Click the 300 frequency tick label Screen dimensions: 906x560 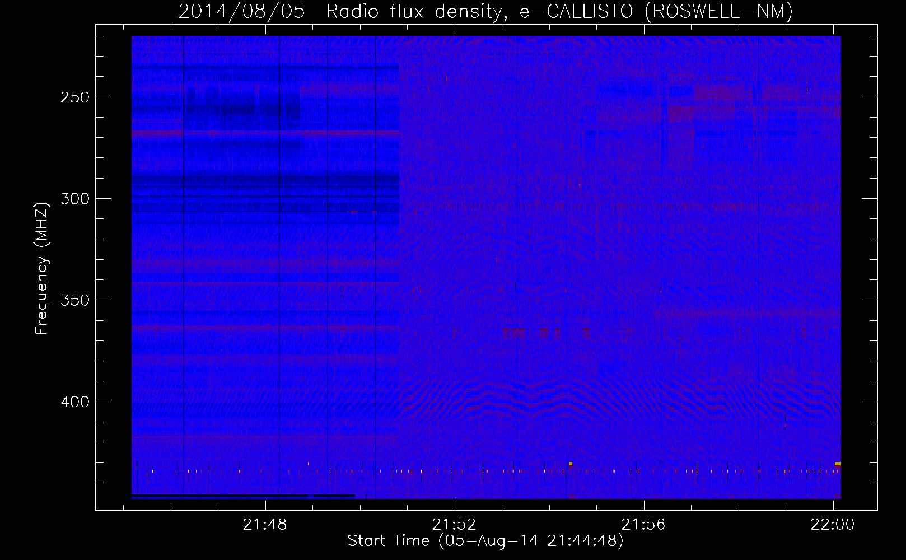(75, 199)
